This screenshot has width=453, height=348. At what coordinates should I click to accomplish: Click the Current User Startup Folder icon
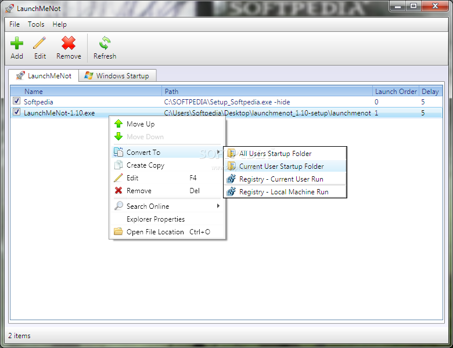coord(231,166)
